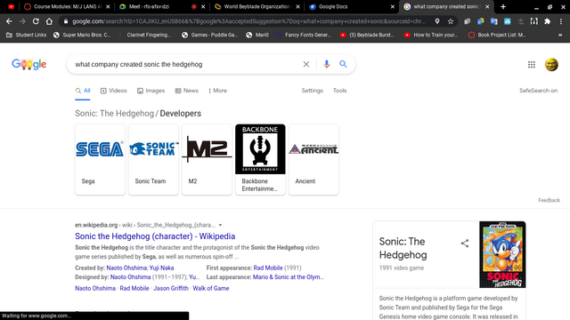Expand the Wikipedia result URL dropdown arrow
Viewport: 570px width, 320px height.
point(220,225)
